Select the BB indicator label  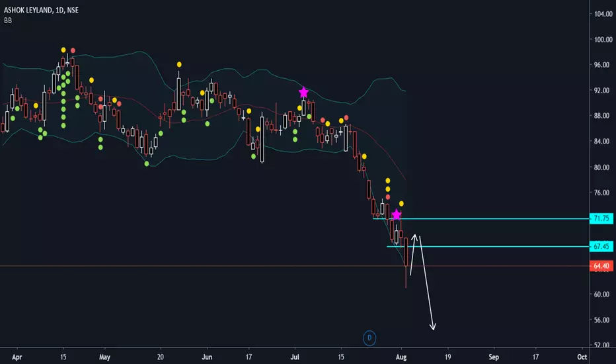click(8, 21)
